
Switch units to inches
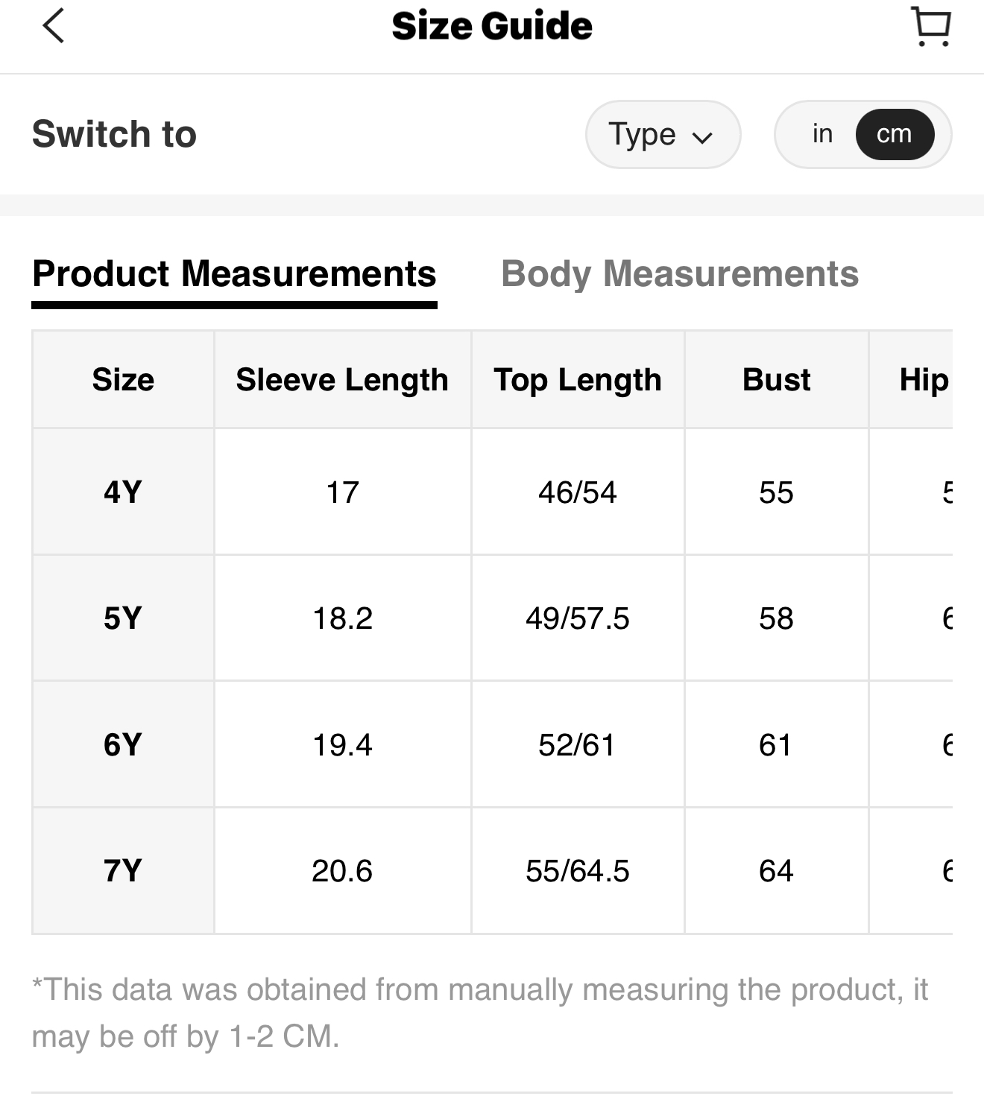[822, 134]
